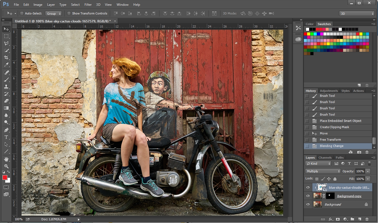This screenshot has height=223, width=378.
Task: Delete layer using trash icon
Action: click(x=367, y=219)
